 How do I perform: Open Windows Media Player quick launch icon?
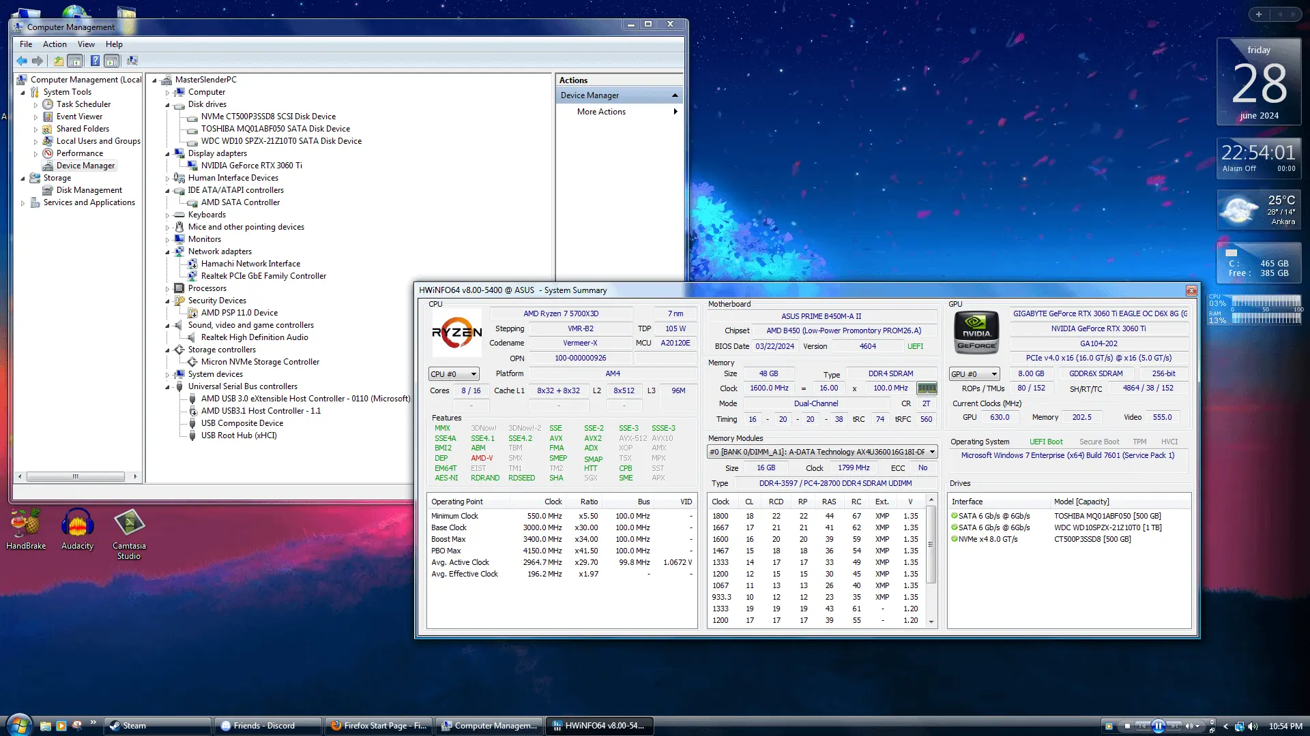[61, 726]
